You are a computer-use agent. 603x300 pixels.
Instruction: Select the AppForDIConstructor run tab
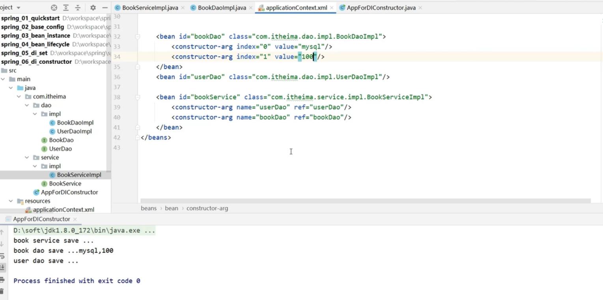41,219
